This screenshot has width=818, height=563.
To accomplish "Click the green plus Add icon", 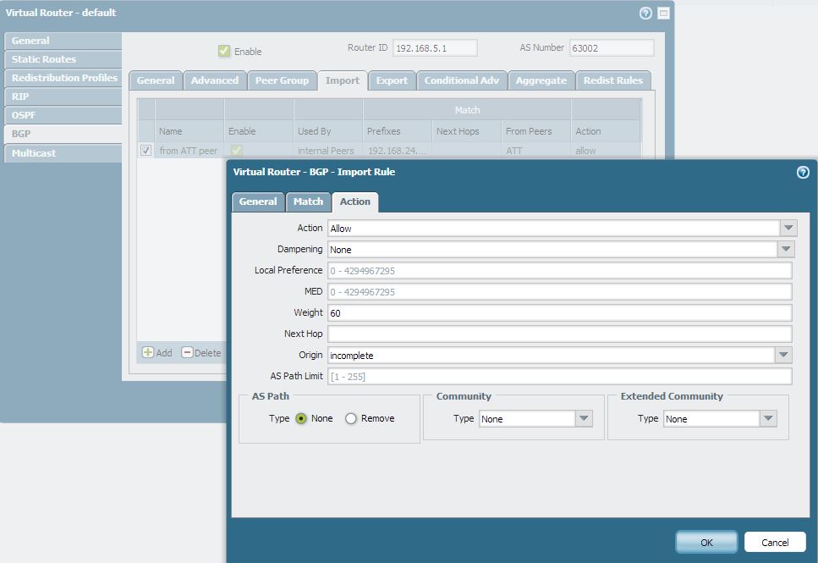I will 148,352.
